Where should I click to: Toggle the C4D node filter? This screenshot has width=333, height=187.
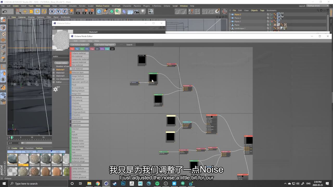tap(112, 49)
